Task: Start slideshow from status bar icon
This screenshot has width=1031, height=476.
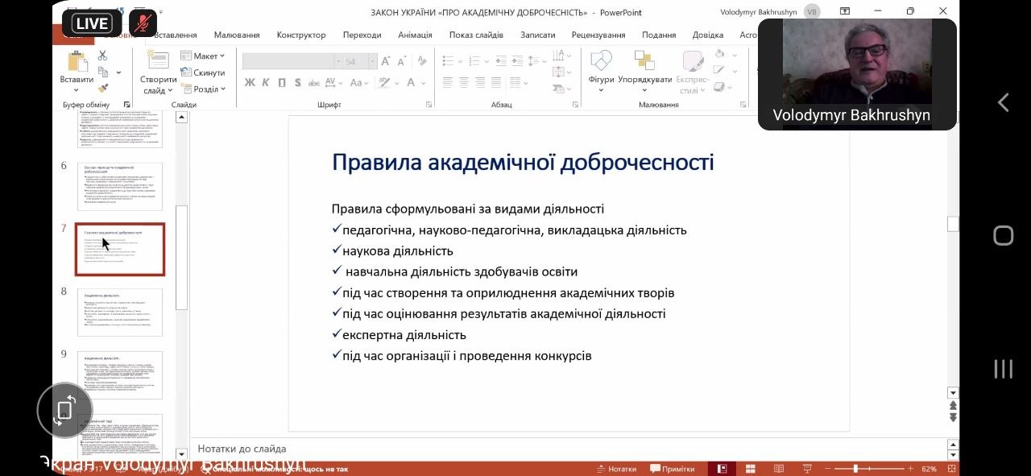Action: [806, 469]
